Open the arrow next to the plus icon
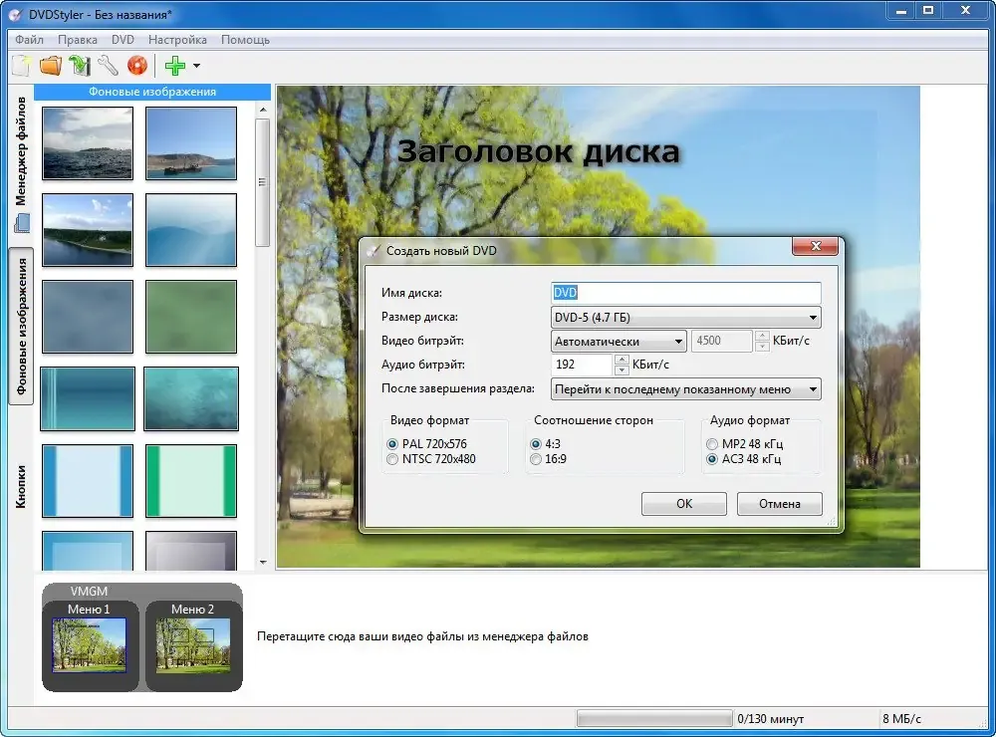996x737 pixels. 196,66
